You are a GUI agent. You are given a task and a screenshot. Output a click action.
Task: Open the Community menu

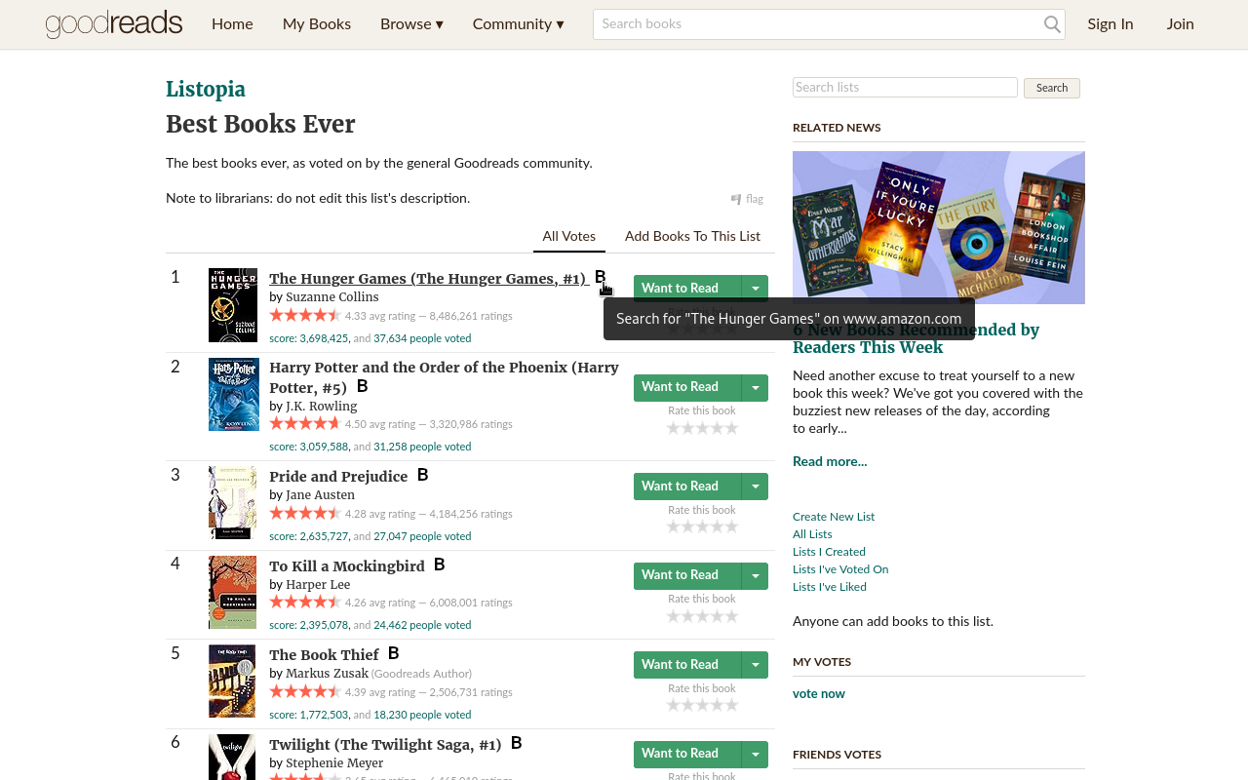click(x=518, y=24)
